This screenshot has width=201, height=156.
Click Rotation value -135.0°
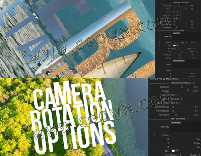click(196, 91)
